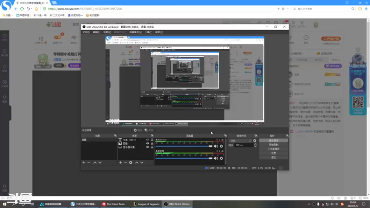Open the View menu in OBS

107,32
